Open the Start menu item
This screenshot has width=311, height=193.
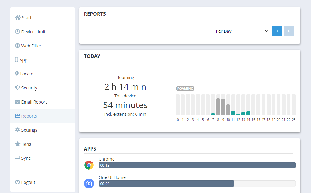coord(43,18)
